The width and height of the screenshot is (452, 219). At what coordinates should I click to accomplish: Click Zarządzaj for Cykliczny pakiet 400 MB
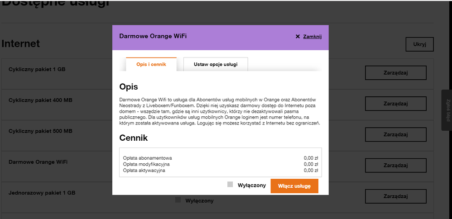[x=395, y=104]
